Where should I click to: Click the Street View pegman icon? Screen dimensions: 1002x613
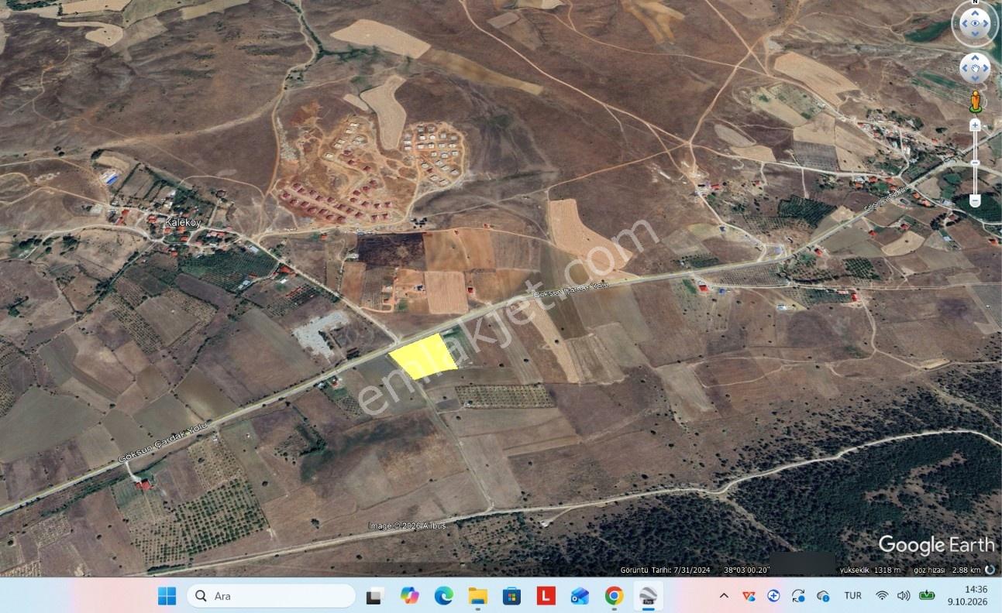[x=975, y=101]
